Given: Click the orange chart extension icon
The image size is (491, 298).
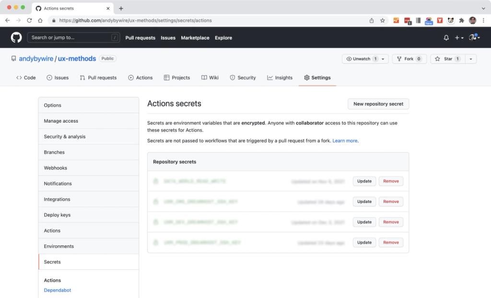Looking at the screenshot, I should [x=396, y=20].
